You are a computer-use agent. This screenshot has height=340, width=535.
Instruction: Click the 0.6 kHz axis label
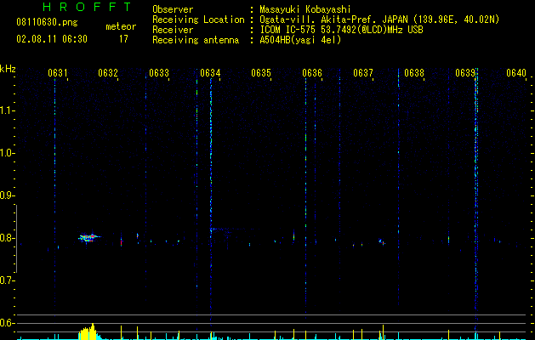[7, 323]
